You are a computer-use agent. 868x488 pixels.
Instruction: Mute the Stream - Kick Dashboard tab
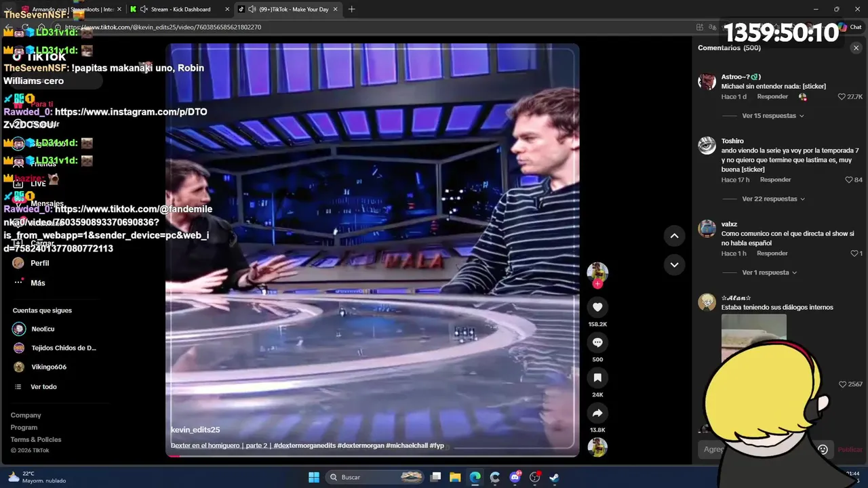pyautogui.click(x=144, y=9)
